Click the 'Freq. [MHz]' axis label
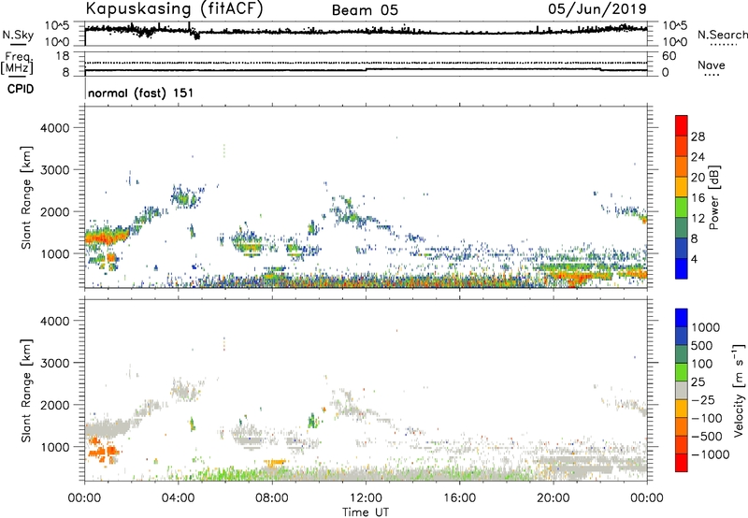 17,64
